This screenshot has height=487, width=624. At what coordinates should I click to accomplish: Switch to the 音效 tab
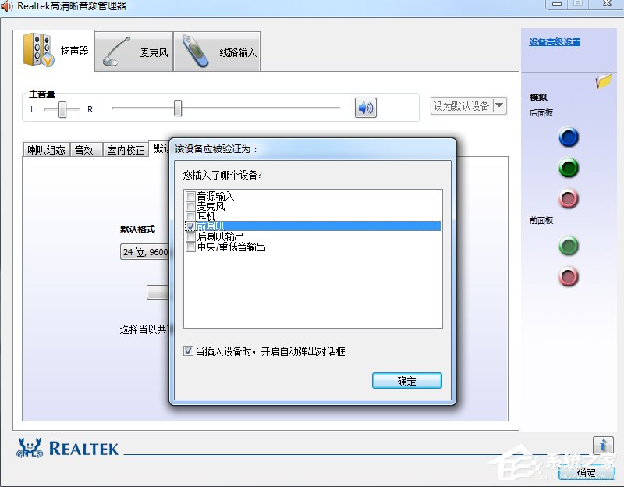tap(85, 149)
